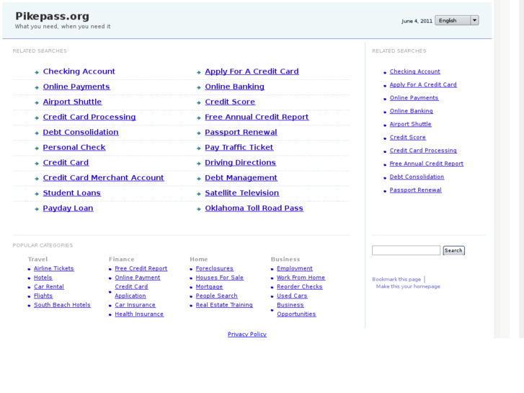Visit Satellite Television link
Viewport: 524px width, 393px height.
(x=242, y=193)
